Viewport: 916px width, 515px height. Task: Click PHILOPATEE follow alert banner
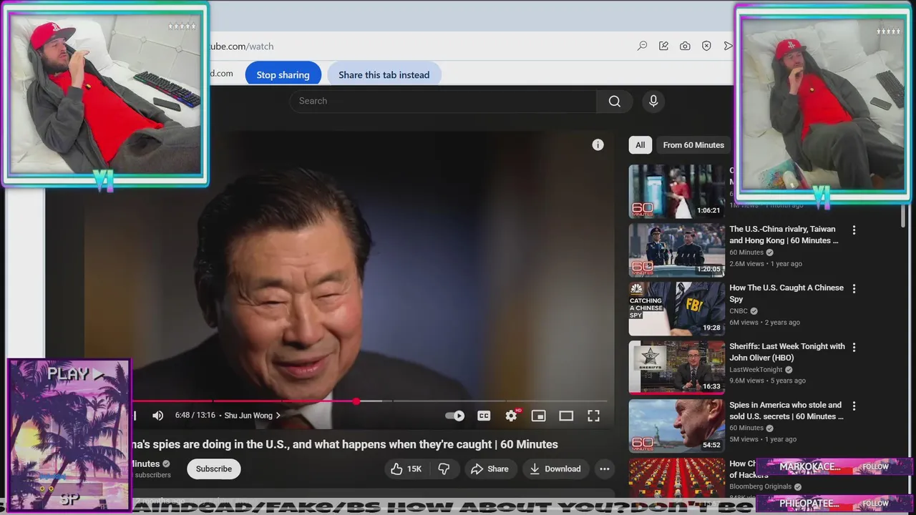(x=834, y=504)
